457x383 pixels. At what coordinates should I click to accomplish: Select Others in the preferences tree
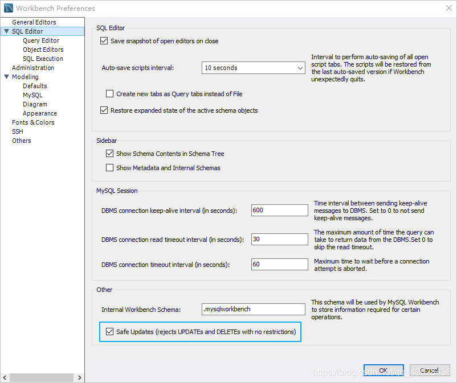coord(21,141)
